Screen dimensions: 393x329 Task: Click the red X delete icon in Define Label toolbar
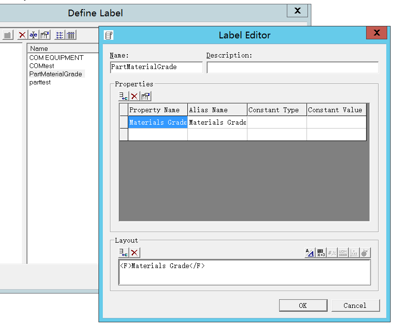coord(22,35)
